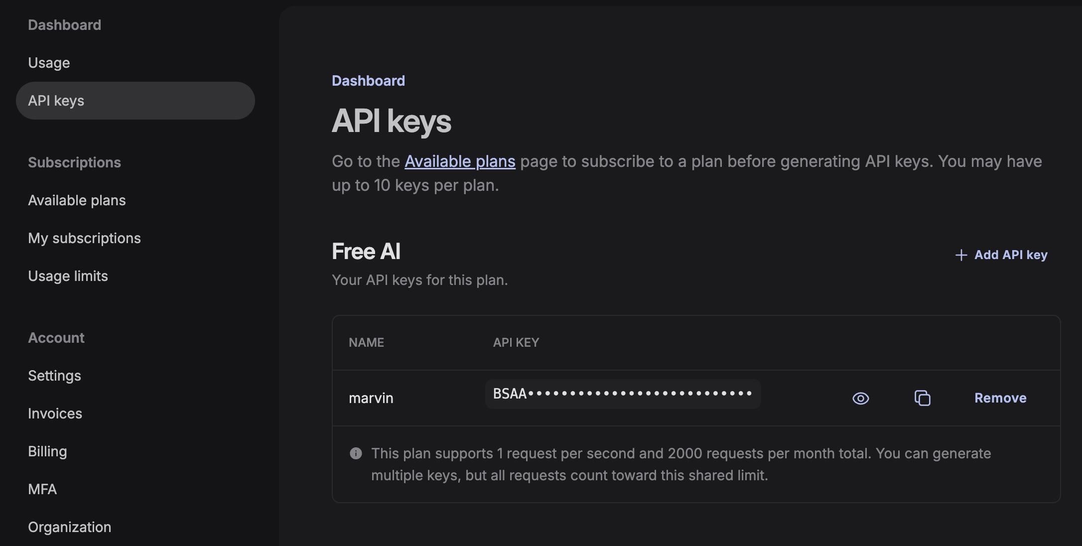Select API keys in the sidebar
The width and height of the screenshot is (1082, 546).
pos(56,101)
